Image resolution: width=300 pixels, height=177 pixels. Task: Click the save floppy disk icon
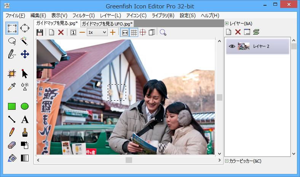(40, 33)
